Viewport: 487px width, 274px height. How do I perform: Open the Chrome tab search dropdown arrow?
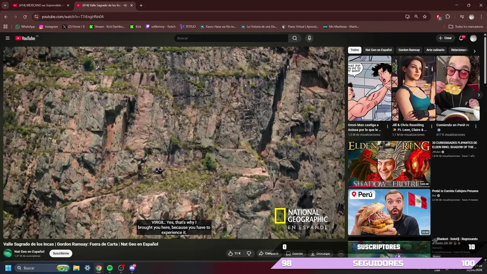5,5
